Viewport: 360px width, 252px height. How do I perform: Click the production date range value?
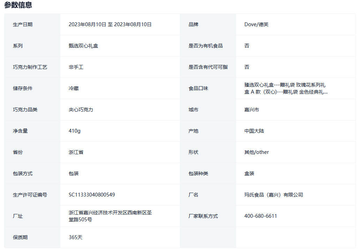[110, 24]
